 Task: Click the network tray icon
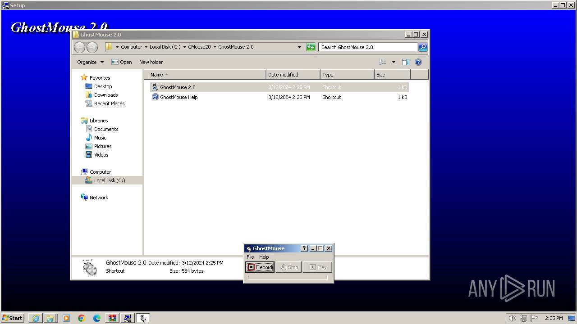tap(523, 318)
